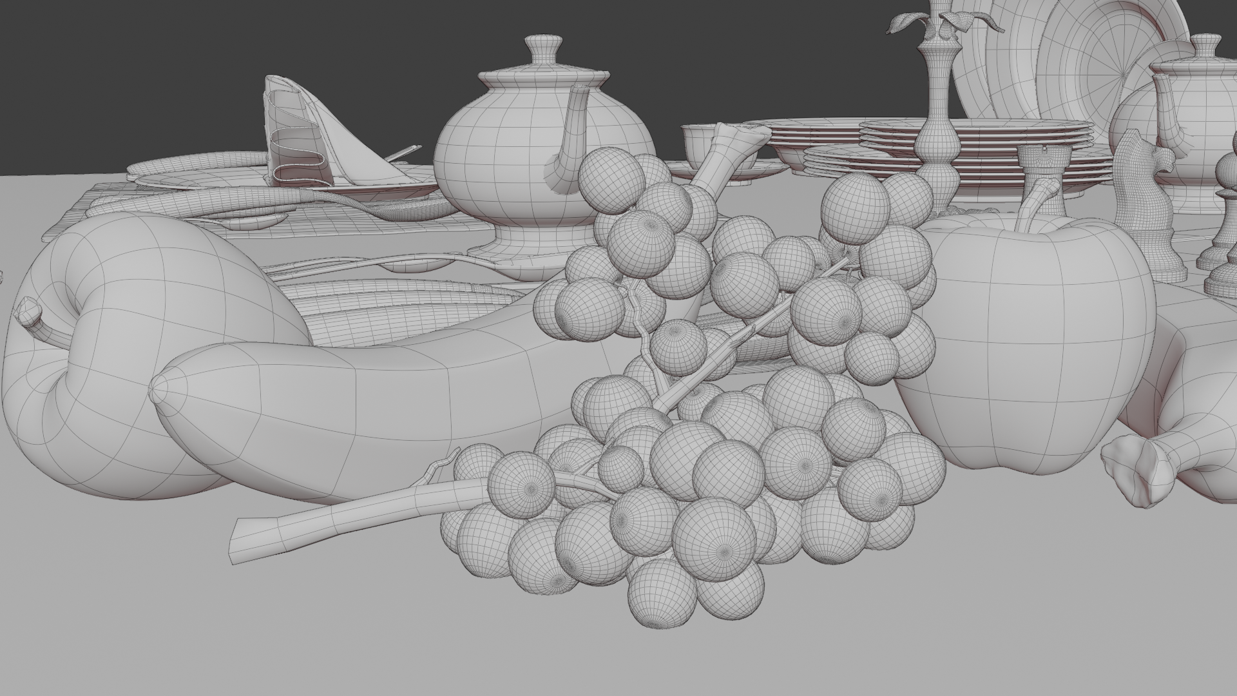The width and height of the screenshot is (1237, 696).
Task: Select the teapot lid knob
Action: [x=545, y=49]
